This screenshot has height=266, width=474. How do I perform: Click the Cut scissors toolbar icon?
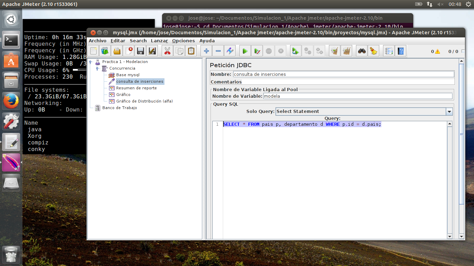tap(167, 51)
